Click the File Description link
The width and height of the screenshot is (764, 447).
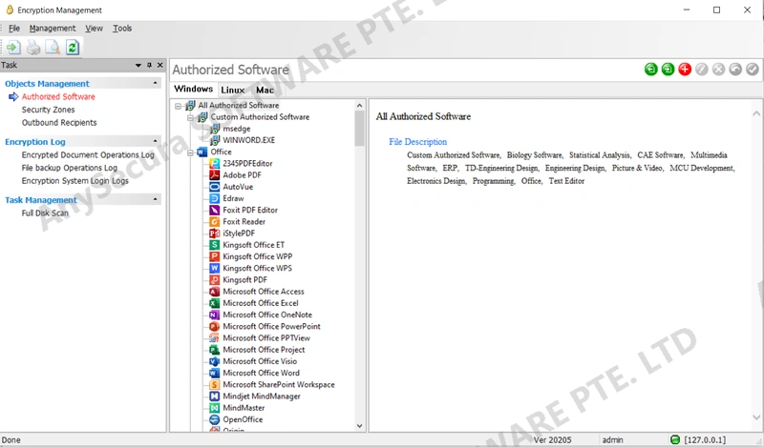[417, 142]
